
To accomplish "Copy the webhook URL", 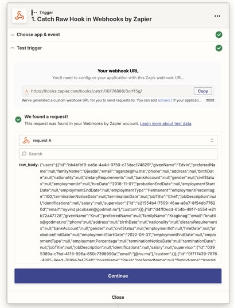I will pos(203,91).
